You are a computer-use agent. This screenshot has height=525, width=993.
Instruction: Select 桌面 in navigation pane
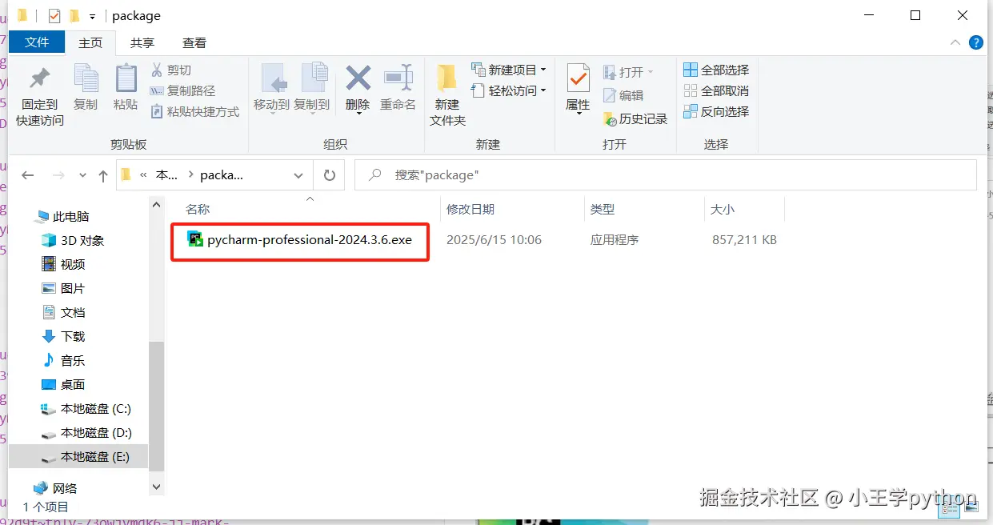click(x=73, y=384)
